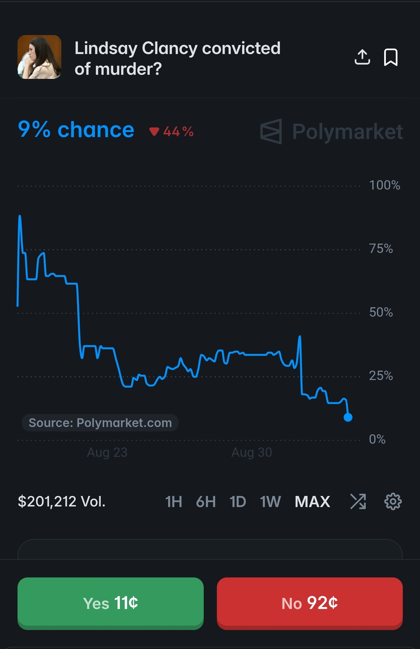
Task: Select the 6H time range
Action: (206, 501)
